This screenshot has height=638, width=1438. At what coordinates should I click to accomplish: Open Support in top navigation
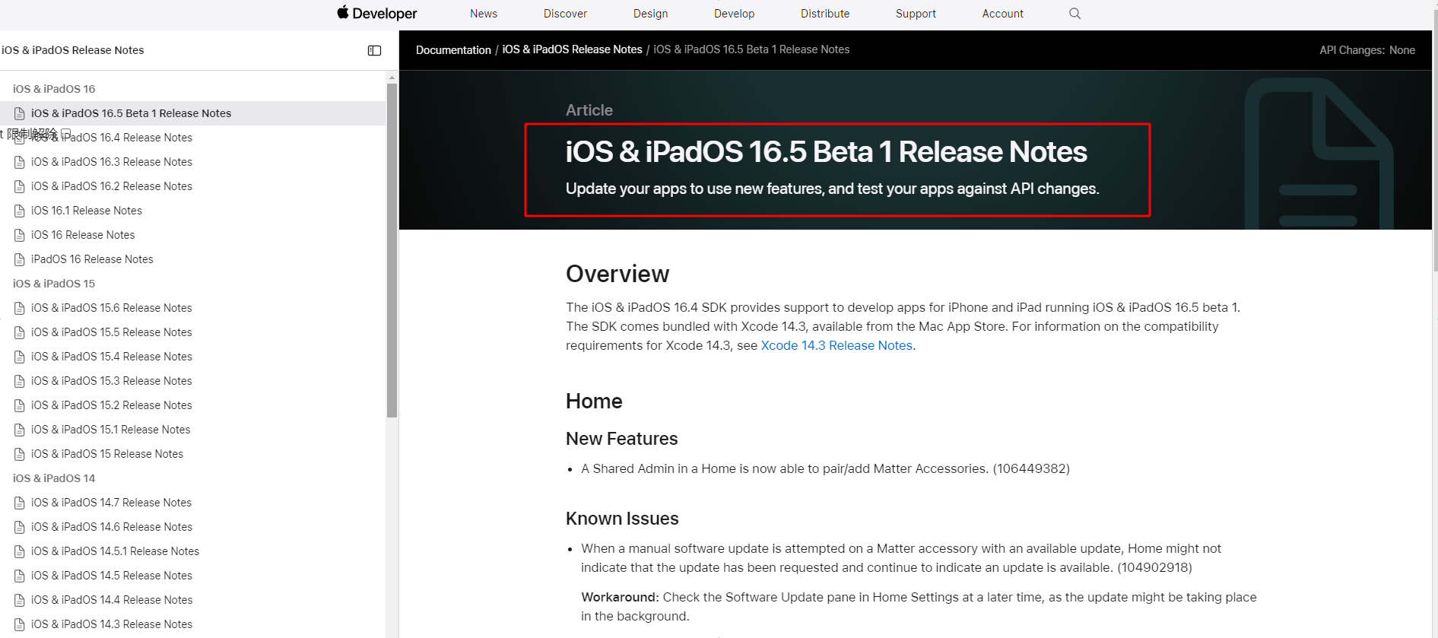tap(916, 14)
